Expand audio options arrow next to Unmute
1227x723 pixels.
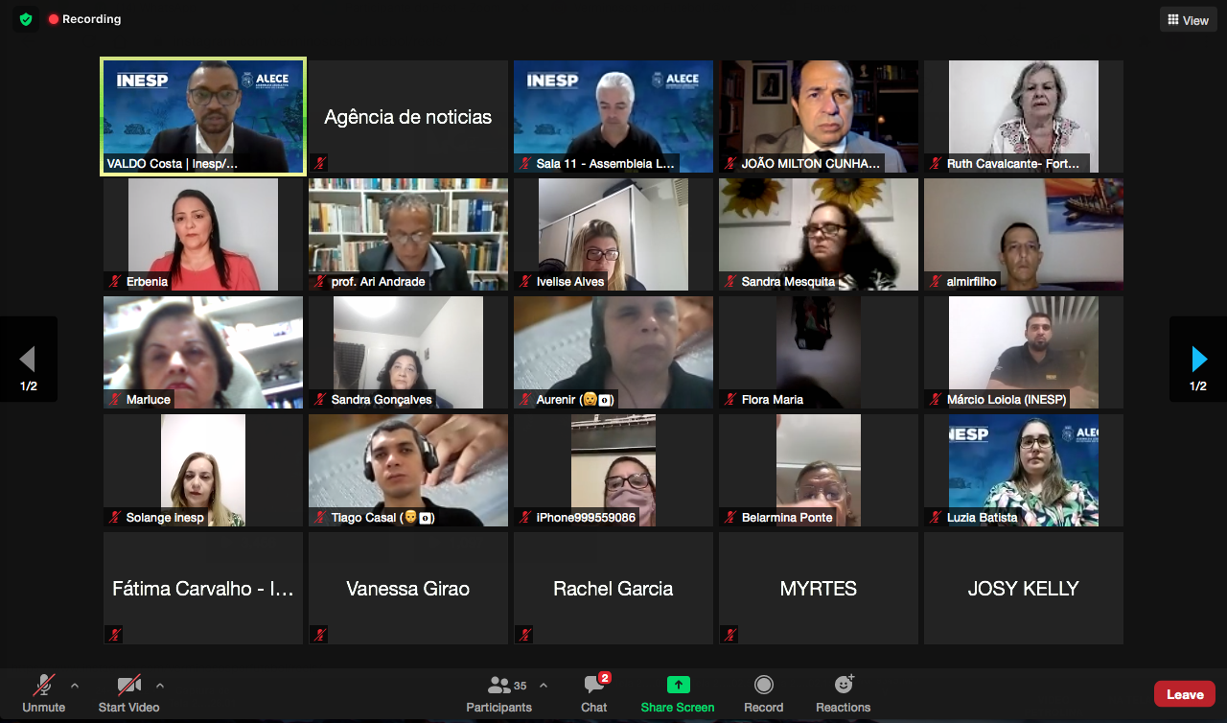(x=75, y=686)
